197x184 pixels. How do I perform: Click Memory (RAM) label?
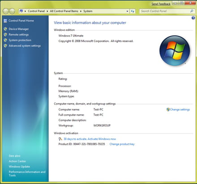point(69,91)
